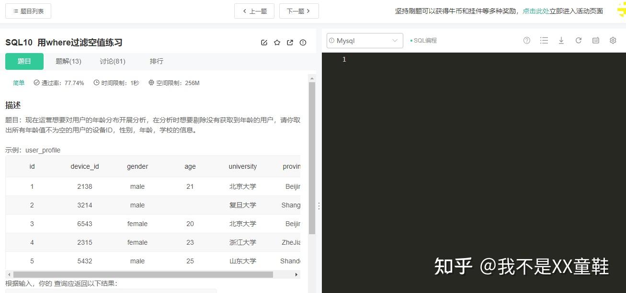Click the table scroll left arrow
The height and width of the screenshot is (293, 626).
(x=9, y=275)
